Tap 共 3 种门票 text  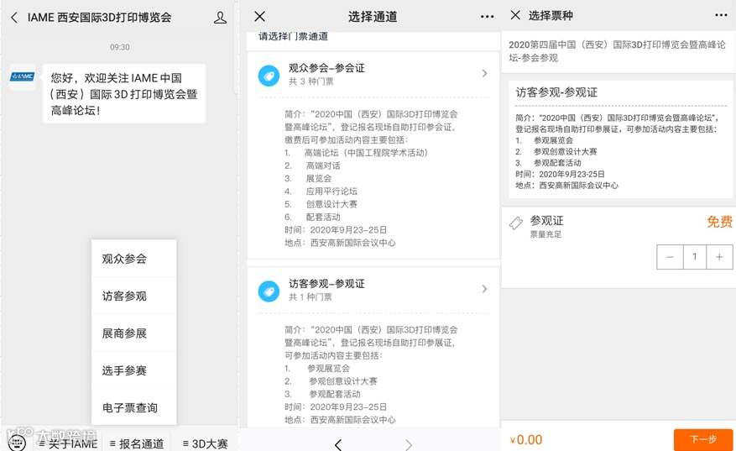tap(311, 81)
